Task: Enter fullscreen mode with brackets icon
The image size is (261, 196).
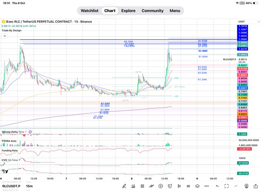Action: coord(226,186)
